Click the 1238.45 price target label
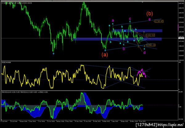 click(x=159, y=21)
